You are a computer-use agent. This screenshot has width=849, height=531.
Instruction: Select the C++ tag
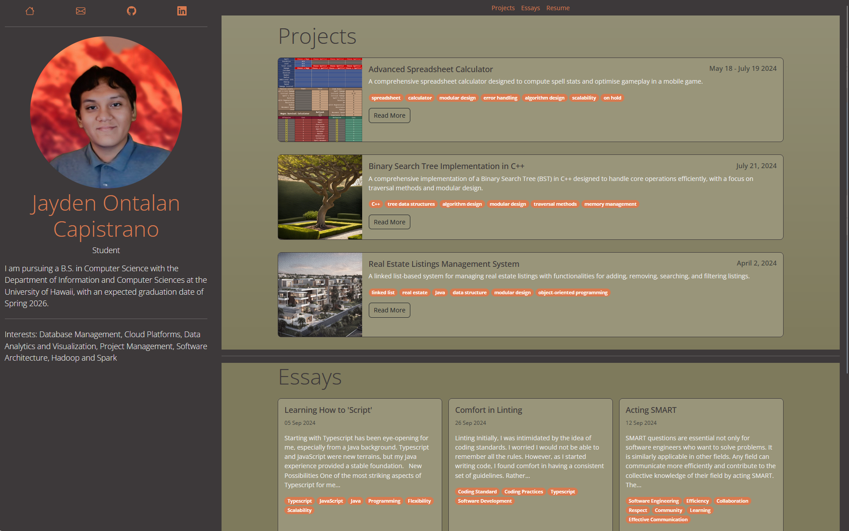pos(375,204)
